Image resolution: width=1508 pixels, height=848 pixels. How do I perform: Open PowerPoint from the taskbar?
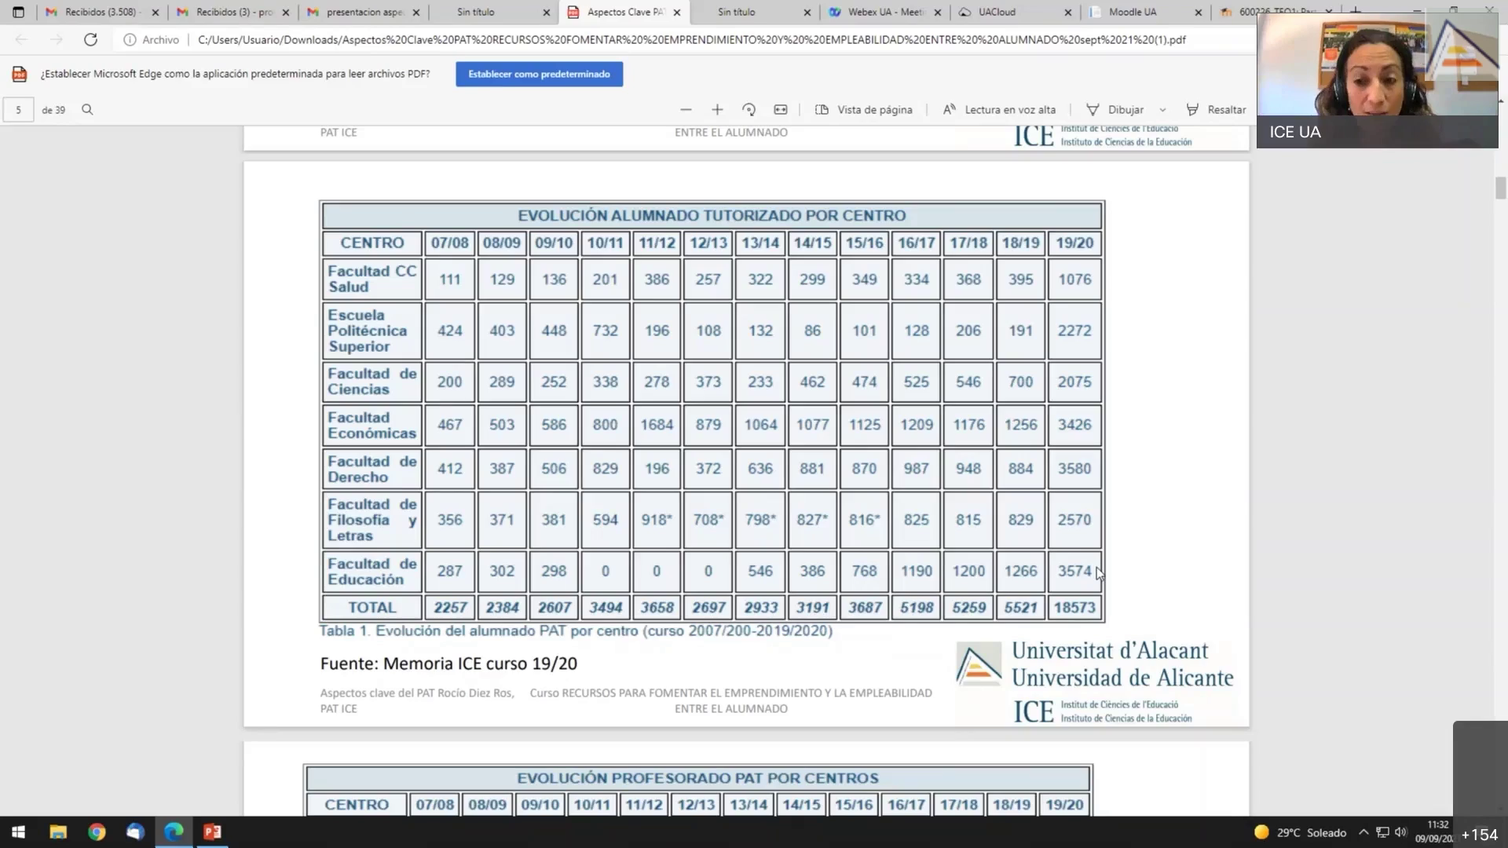point(212,832)
